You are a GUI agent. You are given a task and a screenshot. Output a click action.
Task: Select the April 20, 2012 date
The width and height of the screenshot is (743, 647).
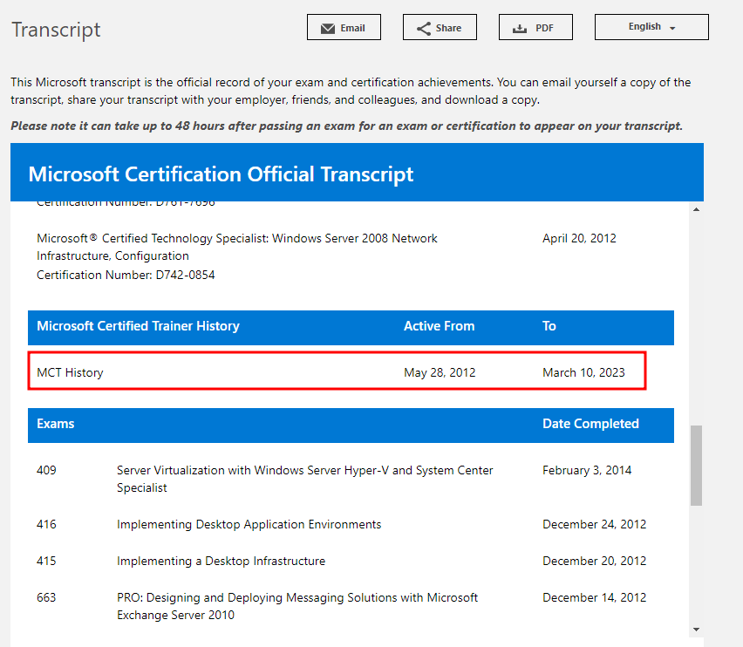tap(579, 238)
